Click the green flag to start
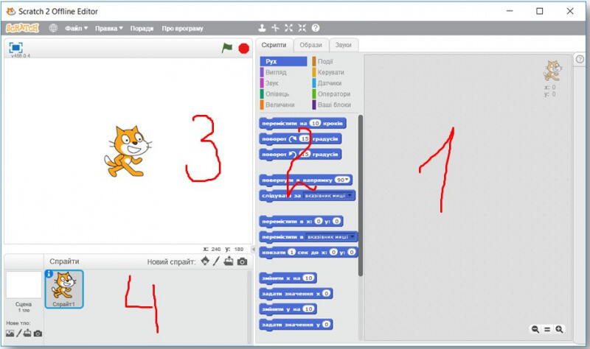 coord(227,48)
